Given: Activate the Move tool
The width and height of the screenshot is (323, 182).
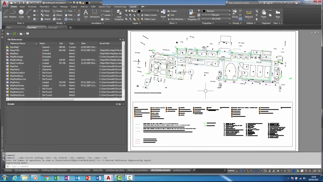Looking at the screenshot, I should point(45,11).
